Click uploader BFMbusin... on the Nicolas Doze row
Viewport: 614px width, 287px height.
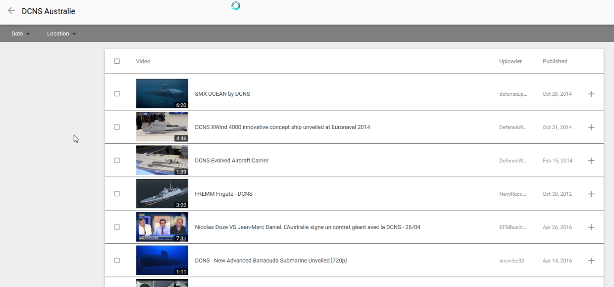coord(513,227)
